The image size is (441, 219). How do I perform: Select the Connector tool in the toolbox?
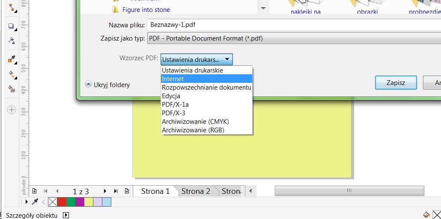coord(12,8)
